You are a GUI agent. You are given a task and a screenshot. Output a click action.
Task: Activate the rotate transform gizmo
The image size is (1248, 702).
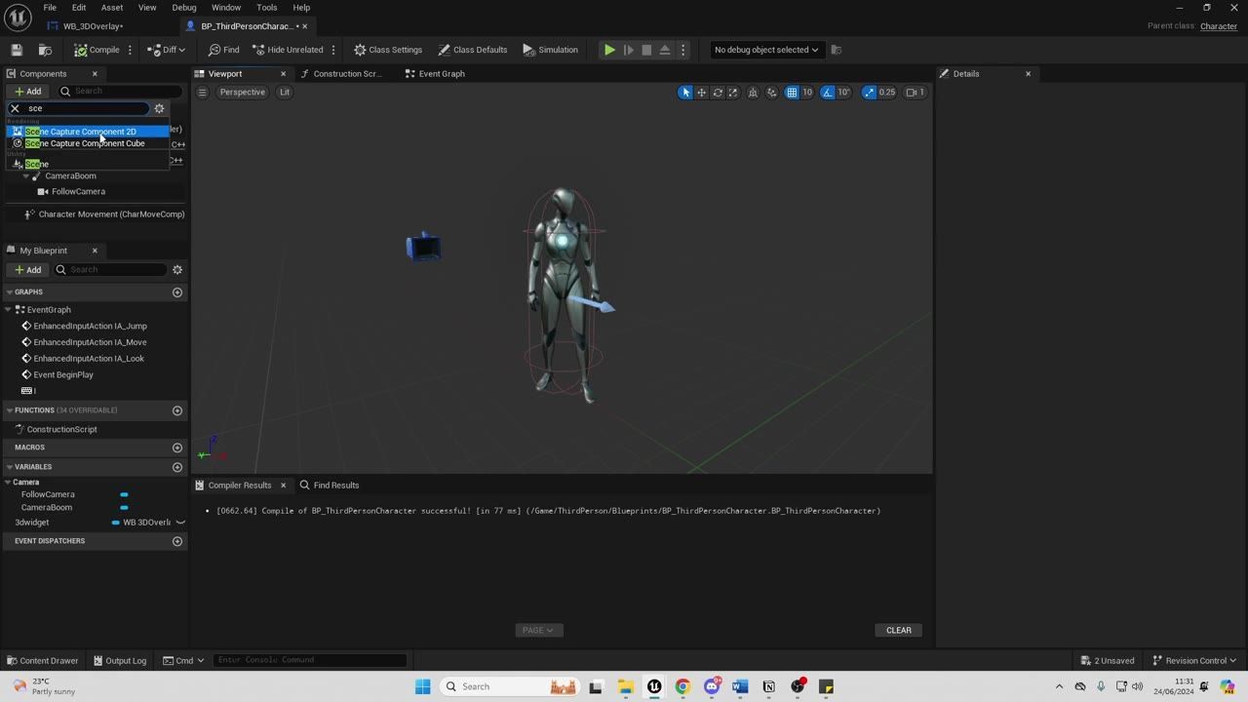coord(718,93)
